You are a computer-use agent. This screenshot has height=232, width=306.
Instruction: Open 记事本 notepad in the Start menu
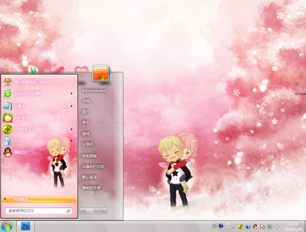click(x=39, y=106)
